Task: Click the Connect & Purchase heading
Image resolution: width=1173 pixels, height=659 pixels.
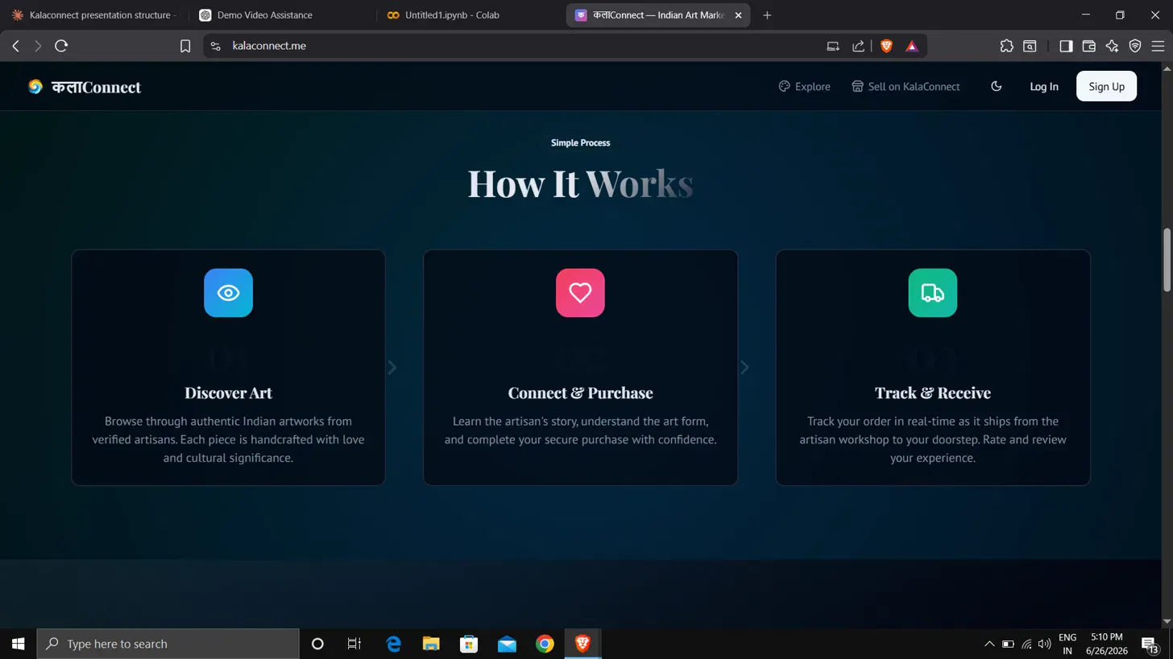Action: (x=580, y=393)
